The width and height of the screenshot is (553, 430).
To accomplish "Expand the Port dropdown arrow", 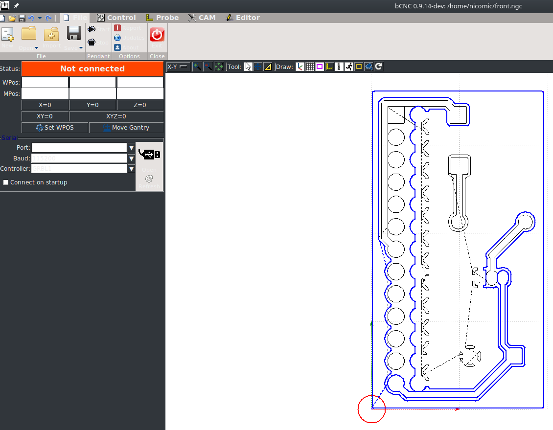I will (x=131, y=148).
